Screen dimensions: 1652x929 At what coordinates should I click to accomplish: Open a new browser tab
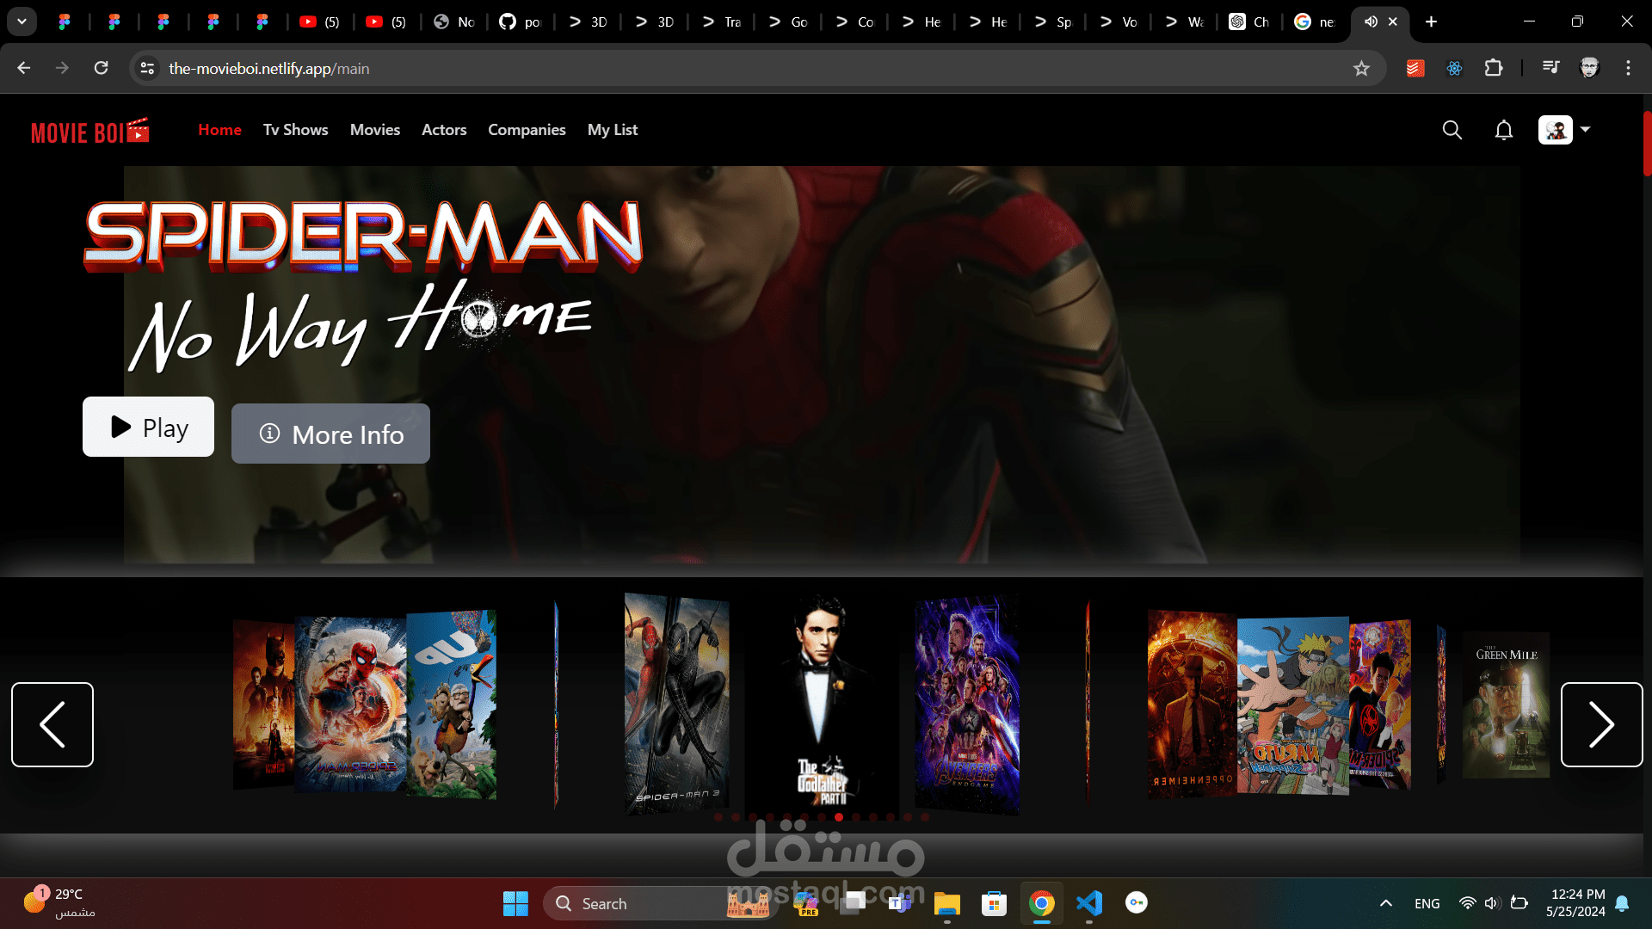[1431, 22]
